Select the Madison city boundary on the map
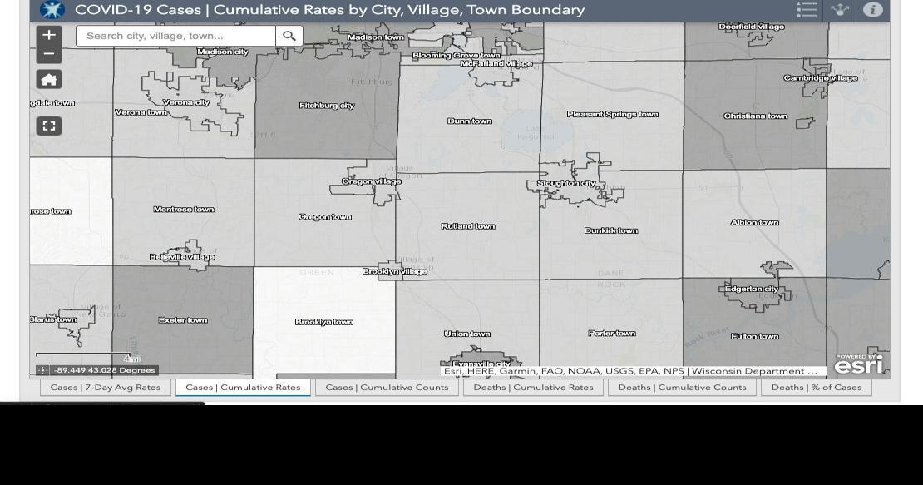This screenshot has height=485, width=923. (x=222, y=52)
